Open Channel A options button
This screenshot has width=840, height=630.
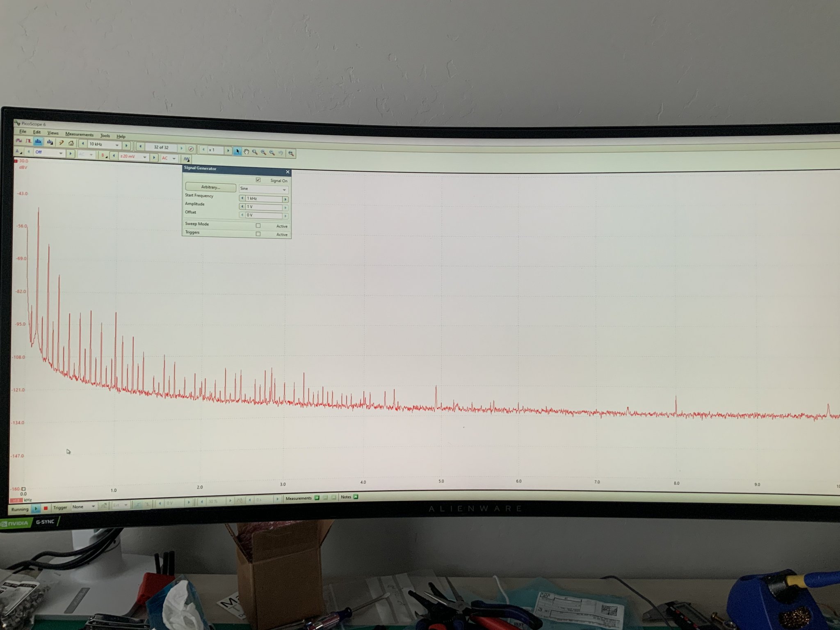18,151
